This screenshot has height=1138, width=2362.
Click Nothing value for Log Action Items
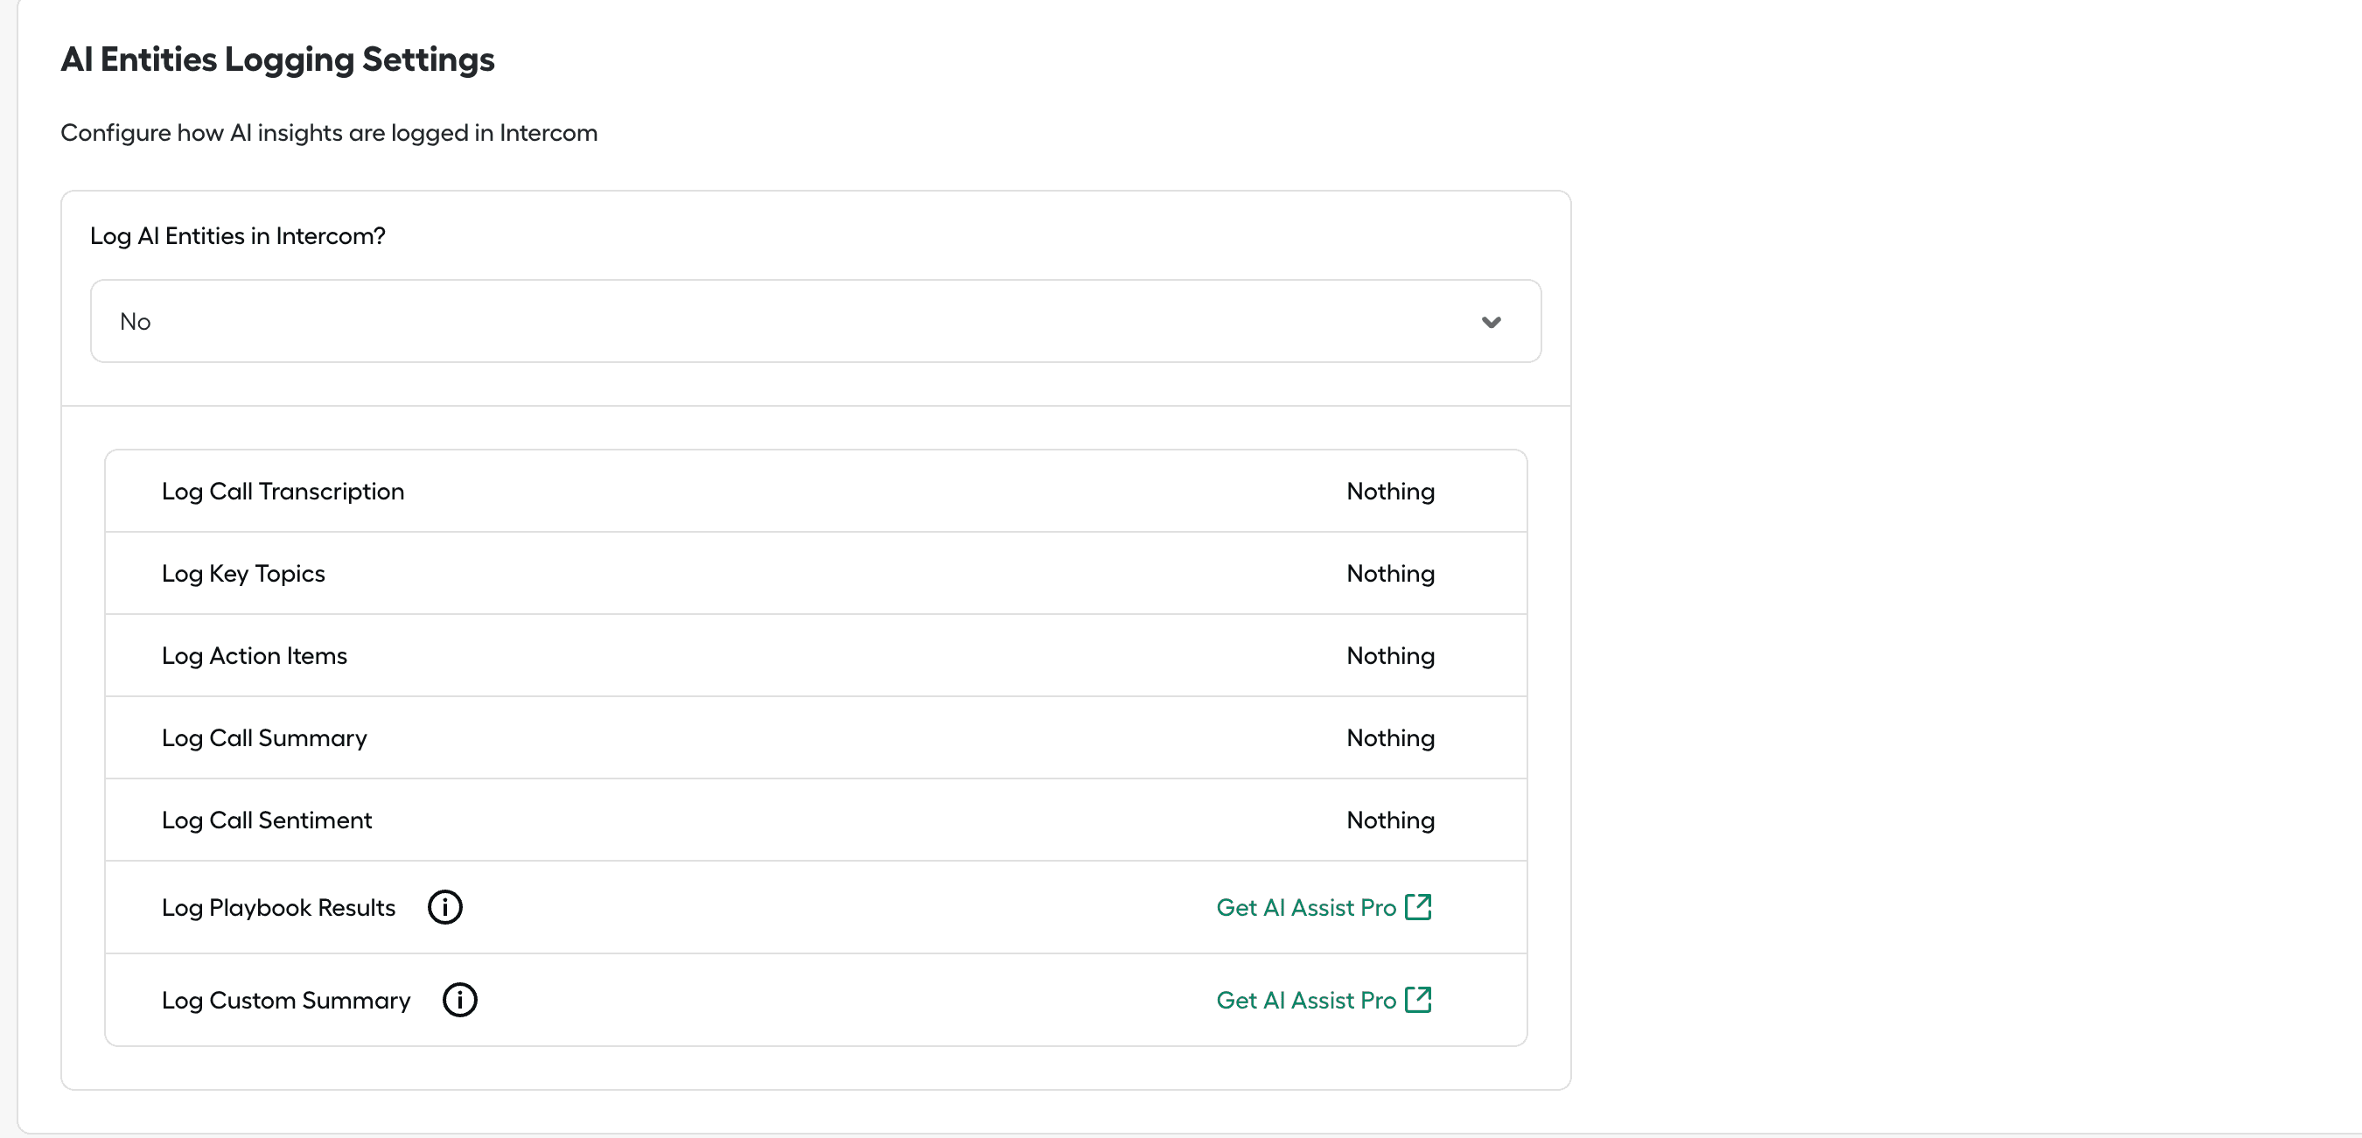tap(1390, 656)
